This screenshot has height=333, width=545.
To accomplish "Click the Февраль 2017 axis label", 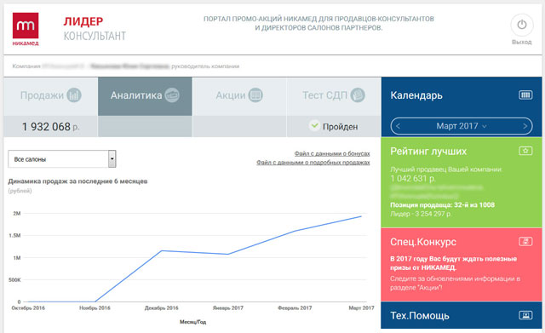I will point(295,308).
